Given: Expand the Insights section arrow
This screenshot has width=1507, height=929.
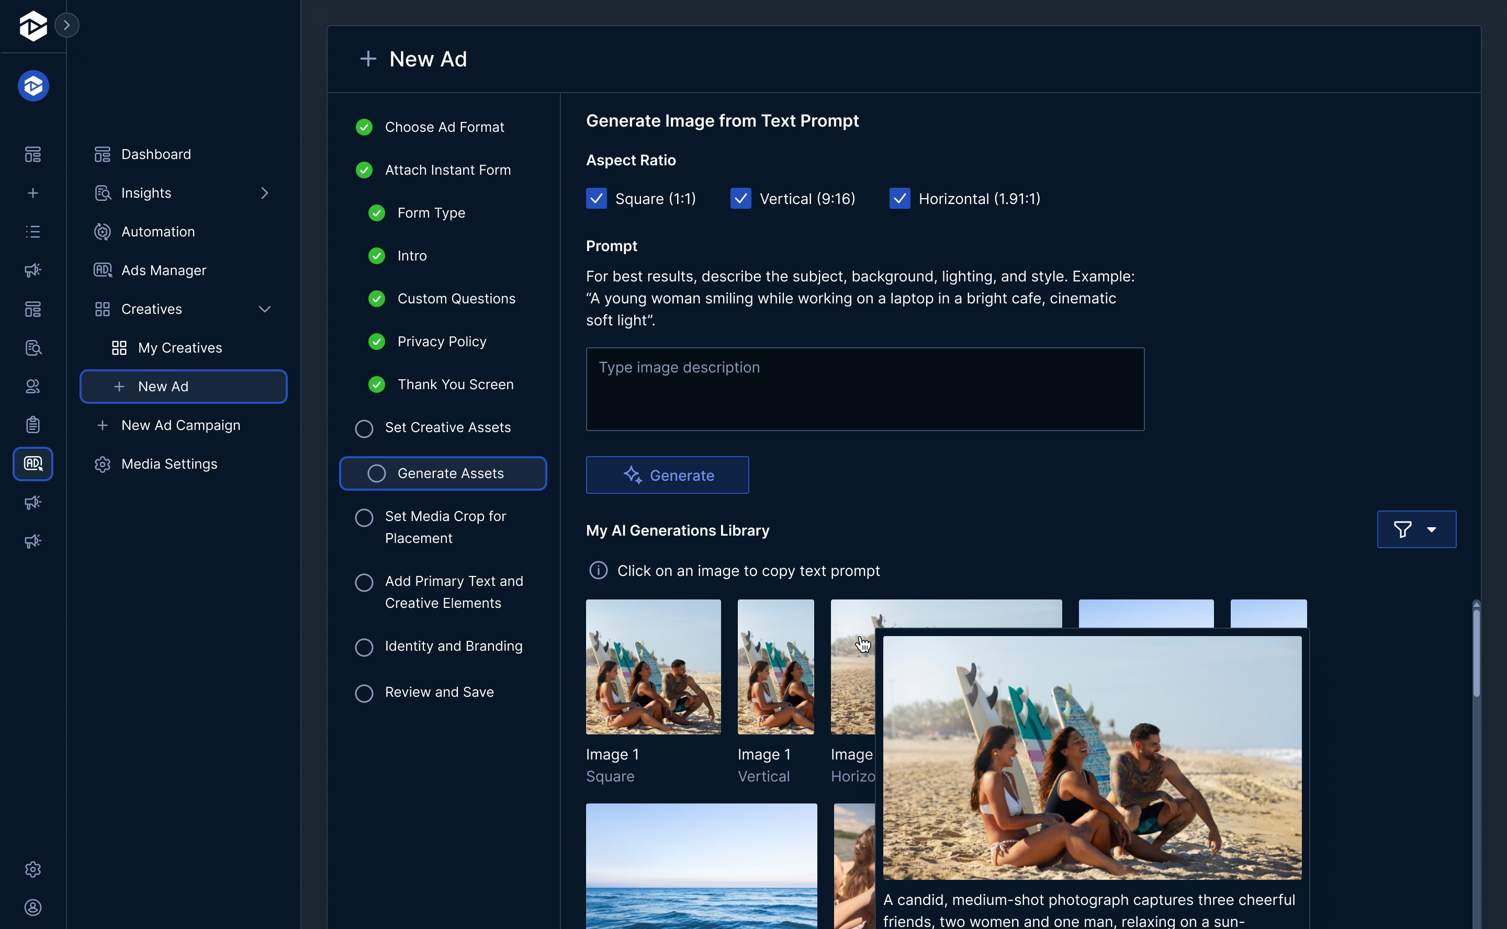Looking at the screenshot, I should (x=265, y=193).
